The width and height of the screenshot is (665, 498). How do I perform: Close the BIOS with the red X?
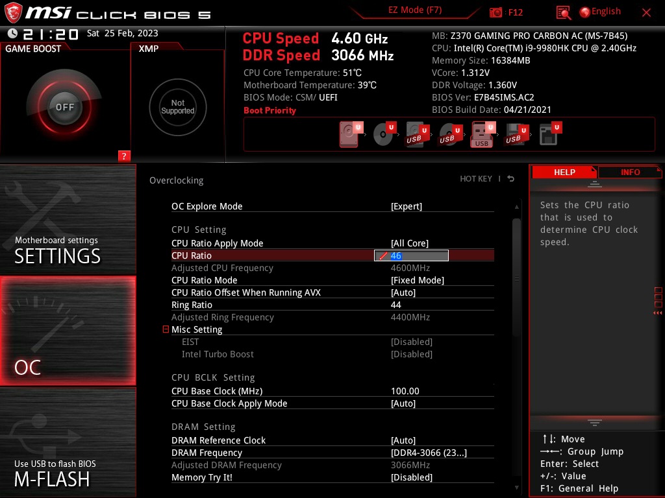point(646,12)
